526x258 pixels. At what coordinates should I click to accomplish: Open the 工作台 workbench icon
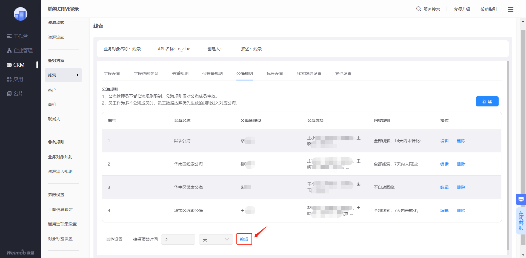click(9, 36)
